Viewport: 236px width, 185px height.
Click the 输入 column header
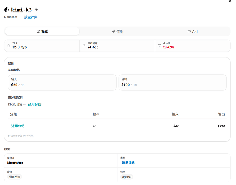click(175, 114)
